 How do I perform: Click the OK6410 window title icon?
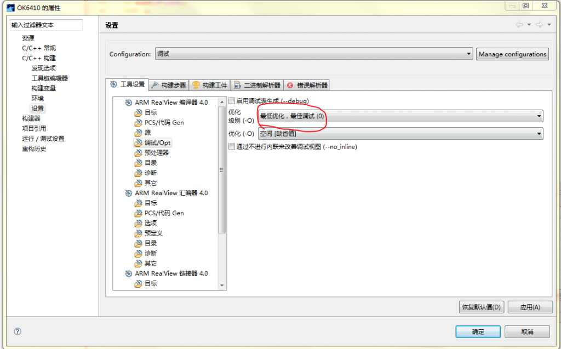(x=11, y=8)
